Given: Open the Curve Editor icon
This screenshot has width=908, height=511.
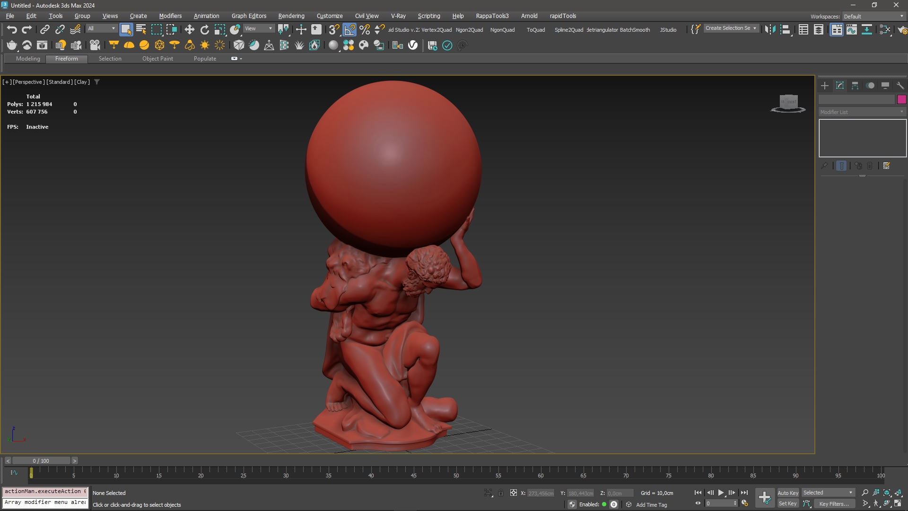Looking at the screenshot, I should coord(852,29).
